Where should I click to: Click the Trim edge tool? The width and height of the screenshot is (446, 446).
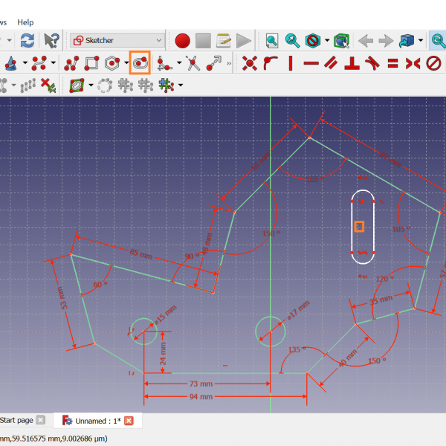click(x=193, y=63)
